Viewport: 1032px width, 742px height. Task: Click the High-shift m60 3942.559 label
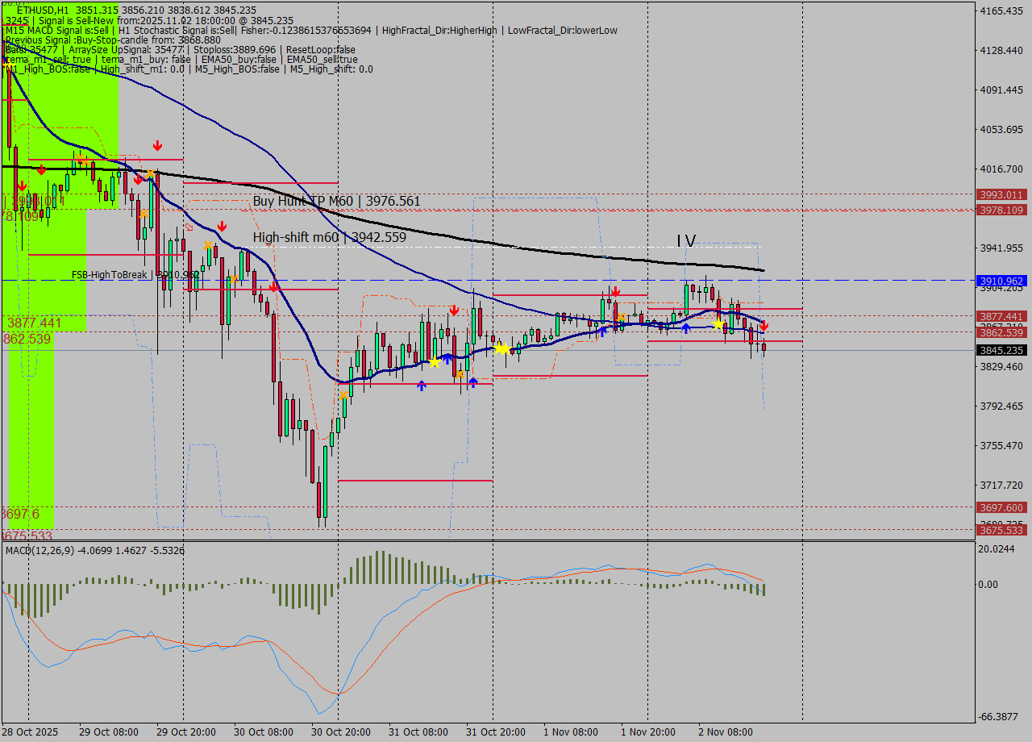point(329,237)
